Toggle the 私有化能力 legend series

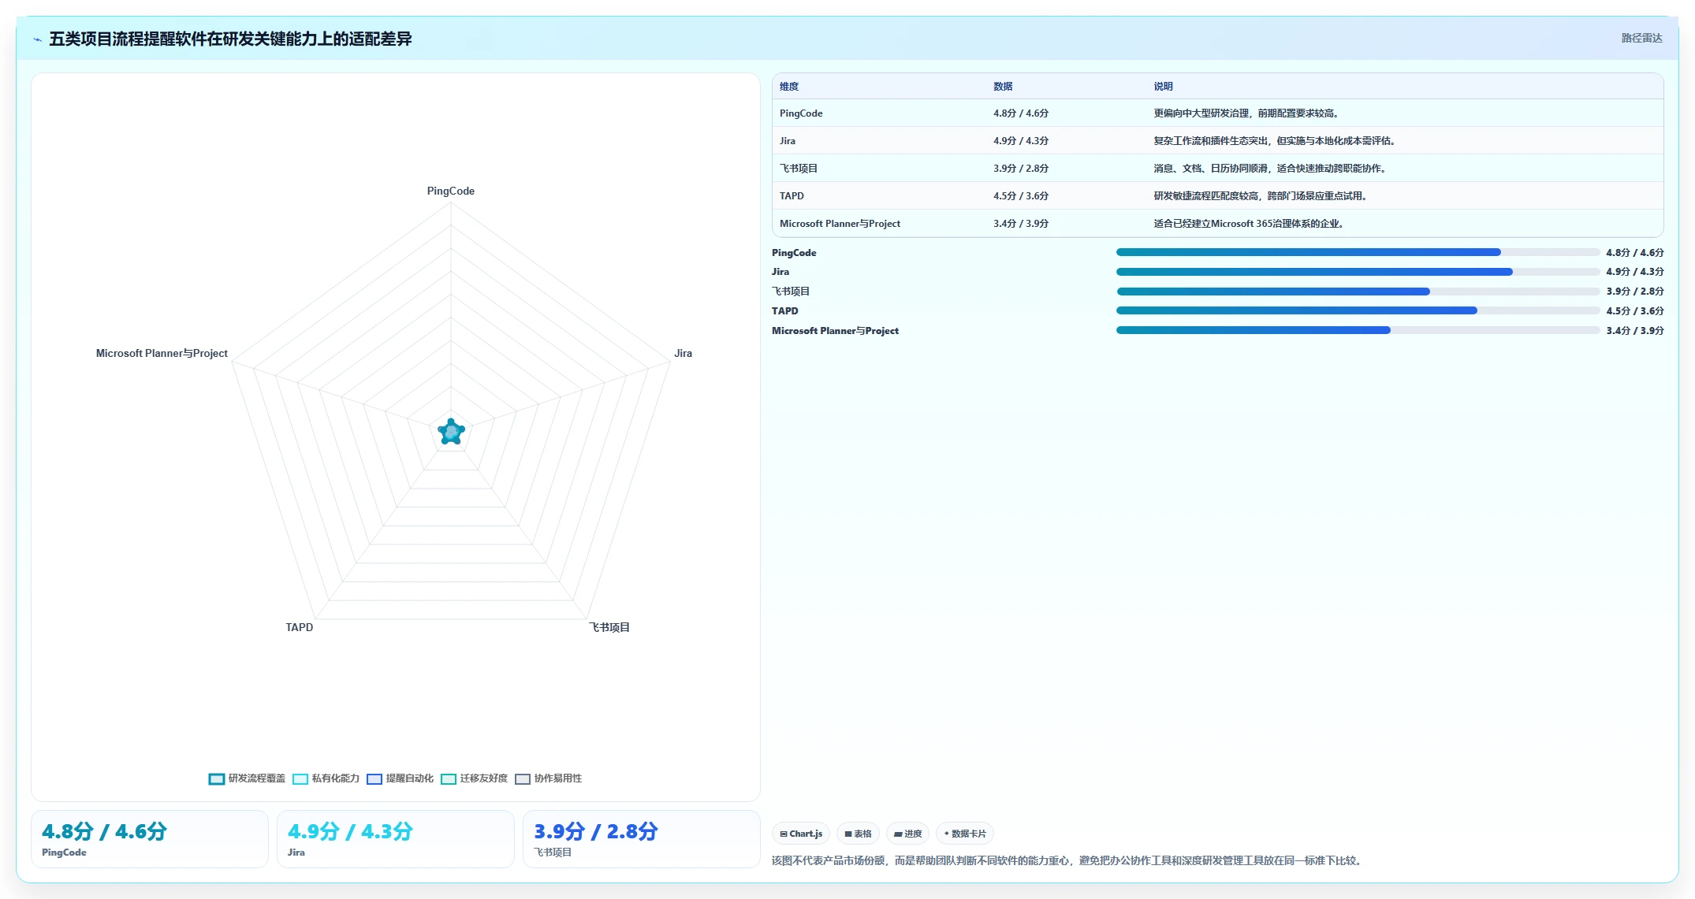point(326,778)
